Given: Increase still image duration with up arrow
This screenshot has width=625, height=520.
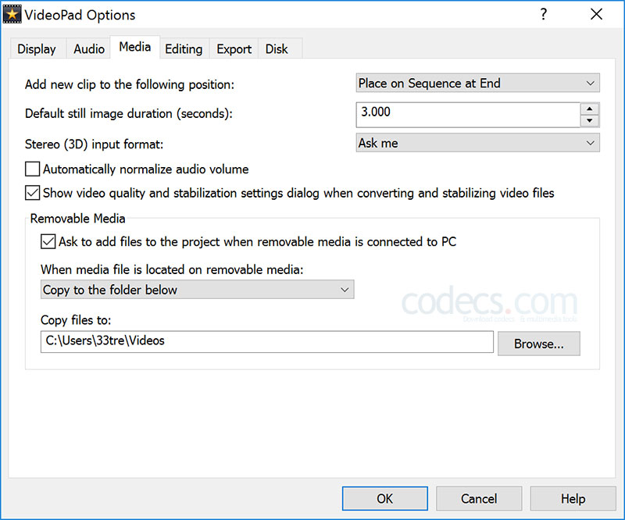Looking at the screenshot, I should (590, 109).
